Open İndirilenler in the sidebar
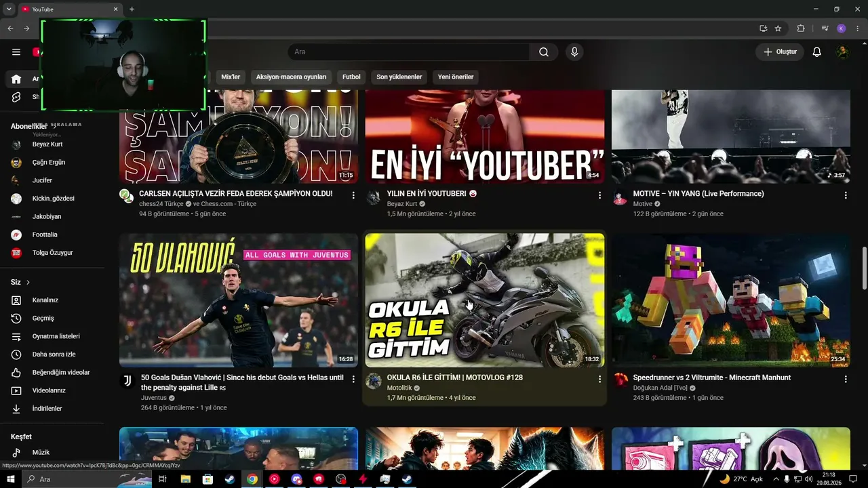This screenshot has width=868, height=488. tap(53, 409)
